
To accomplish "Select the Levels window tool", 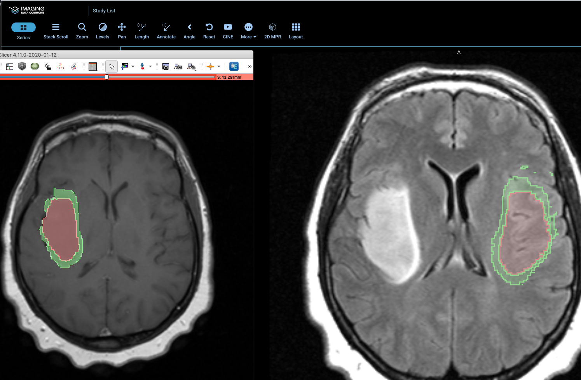I will coord(103,31).
